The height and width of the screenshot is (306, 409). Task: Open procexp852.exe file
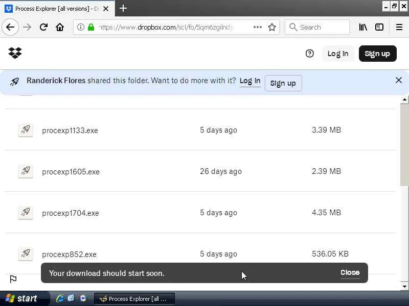coord(69,254)
